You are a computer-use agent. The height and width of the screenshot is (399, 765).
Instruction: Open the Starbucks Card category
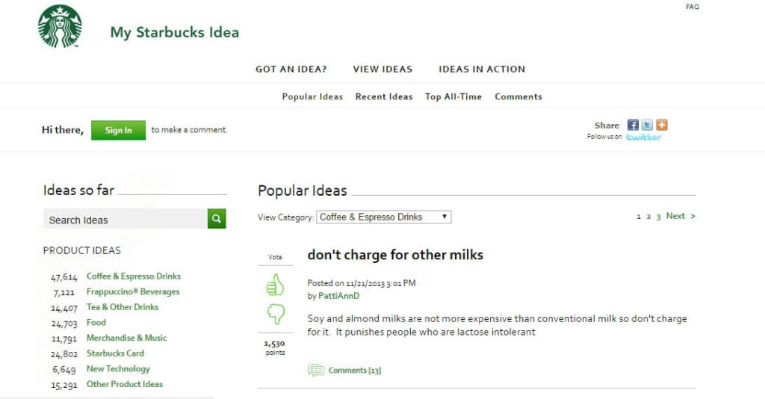click(x=115, y=353)
